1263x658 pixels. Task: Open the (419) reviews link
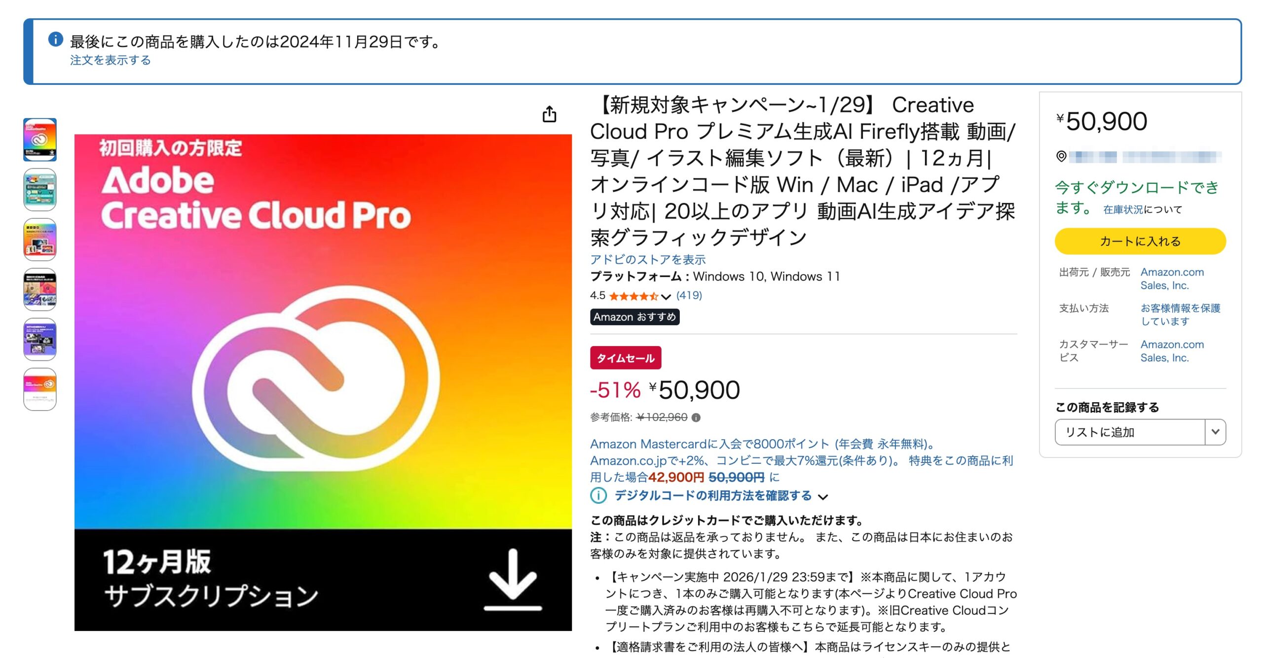point(689,295)
